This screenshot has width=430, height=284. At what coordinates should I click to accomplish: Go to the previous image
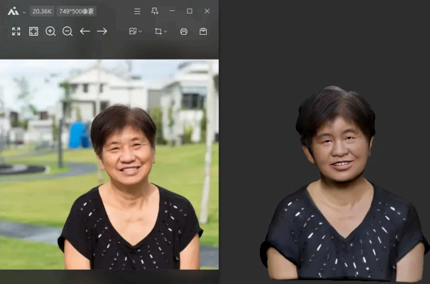[x=85, y=31]
